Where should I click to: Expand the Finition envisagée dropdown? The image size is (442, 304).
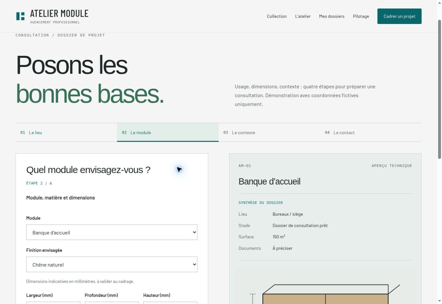(112, 265)
